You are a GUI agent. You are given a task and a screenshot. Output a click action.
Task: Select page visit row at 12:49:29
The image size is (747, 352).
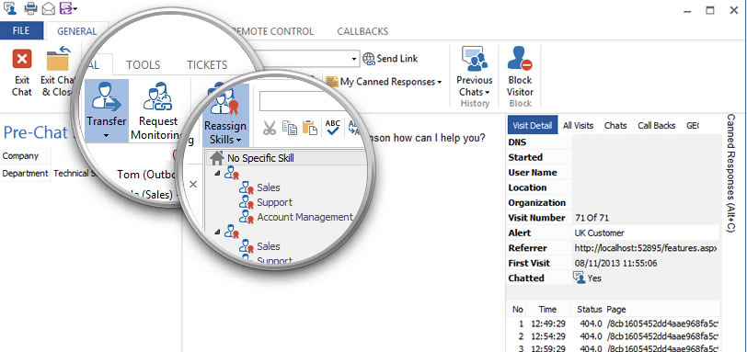pyautogui.click(x=613, y=324)
